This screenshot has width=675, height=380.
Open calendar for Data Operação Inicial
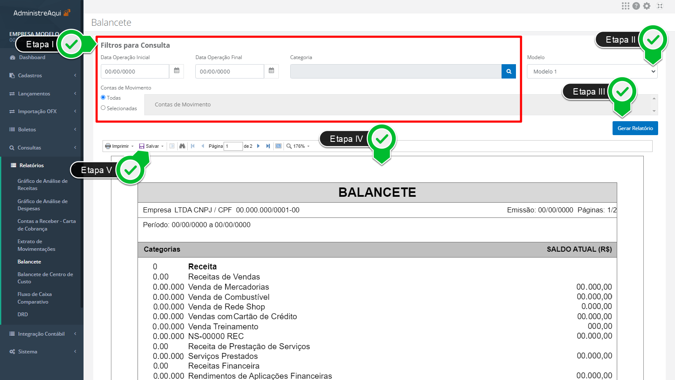[x=176, y=71]
